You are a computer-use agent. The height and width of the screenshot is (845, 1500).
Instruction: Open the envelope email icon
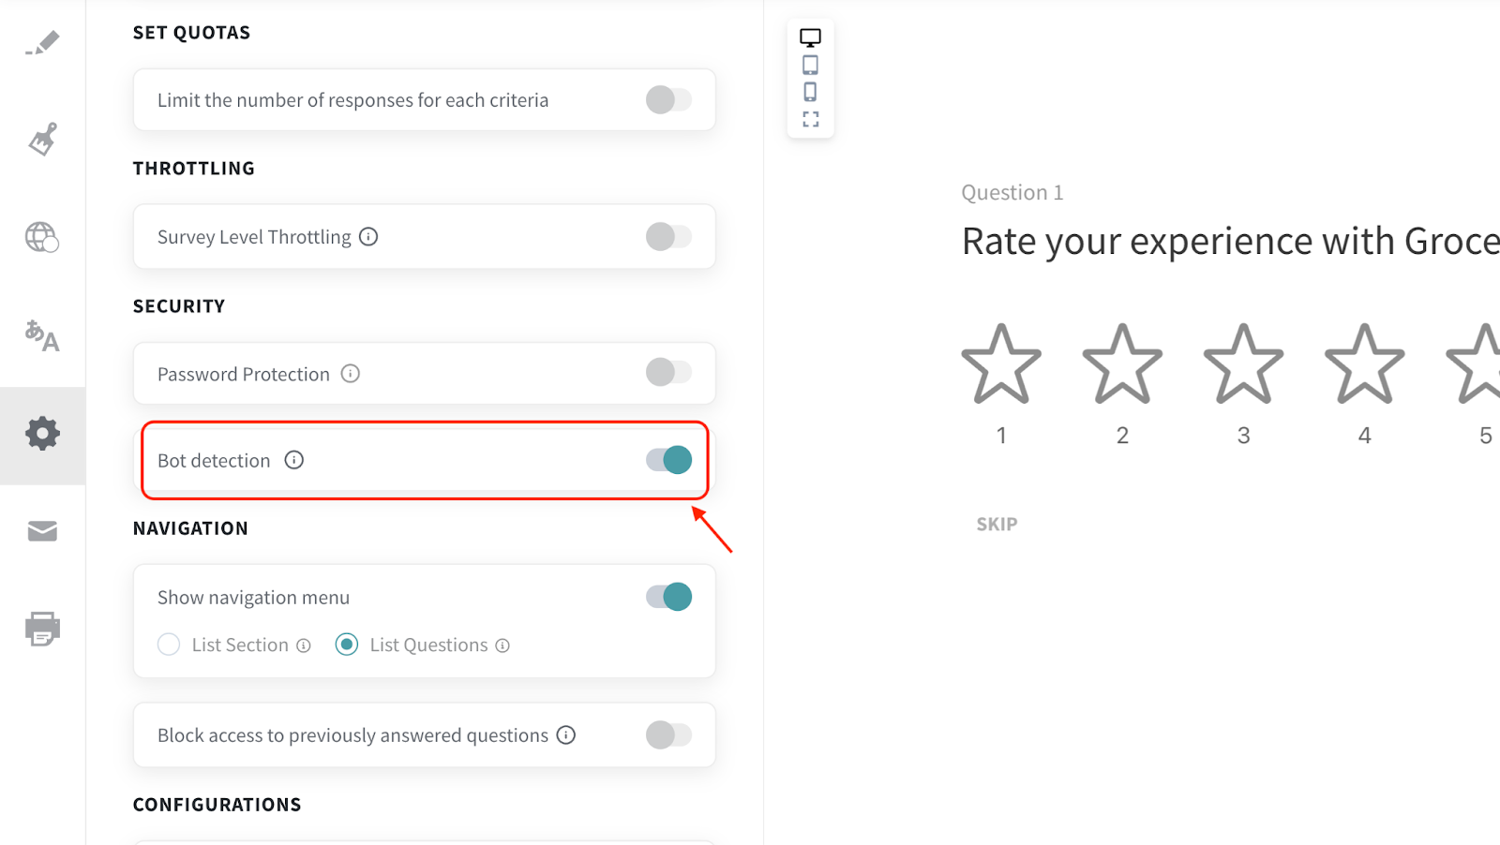42,532
